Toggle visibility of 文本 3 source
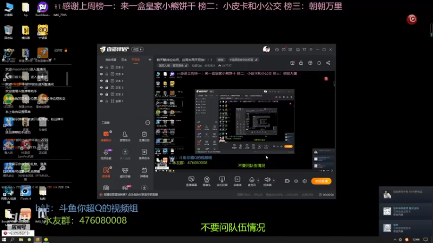 click(101, 87)
